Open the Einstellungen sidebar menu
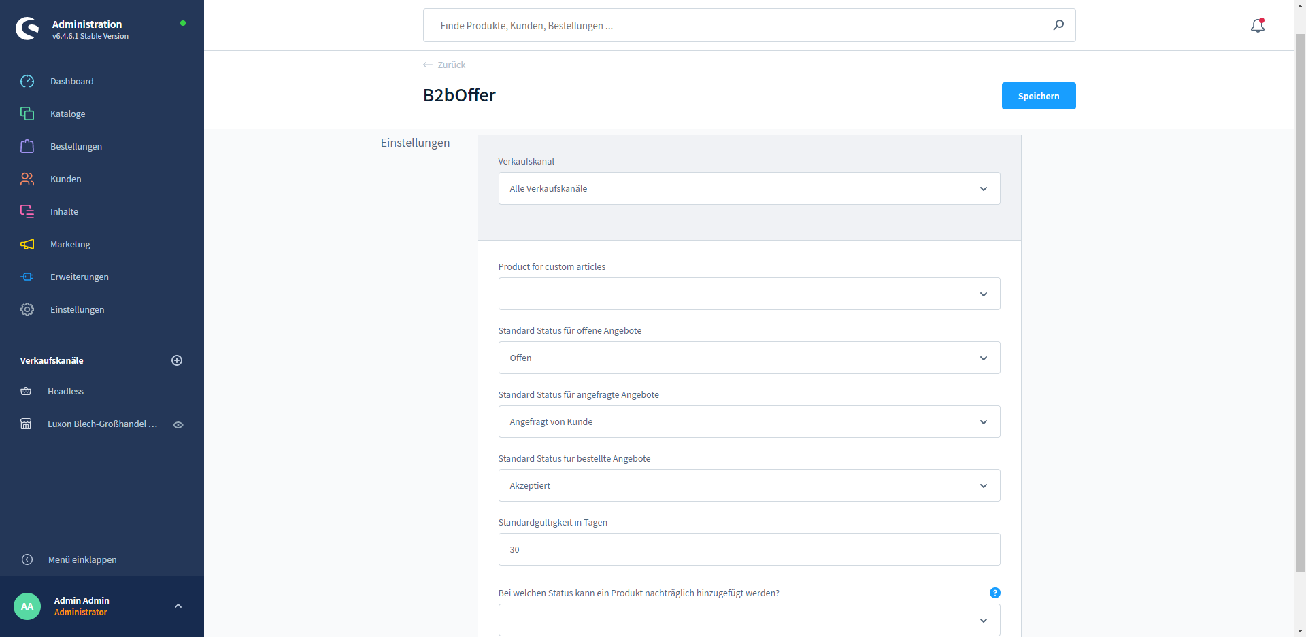 pyautogui.click(x=77, y=309)
